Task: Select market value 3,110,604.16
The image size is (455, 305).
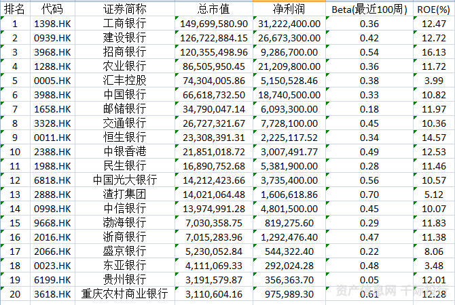Action: pos(213,293)
